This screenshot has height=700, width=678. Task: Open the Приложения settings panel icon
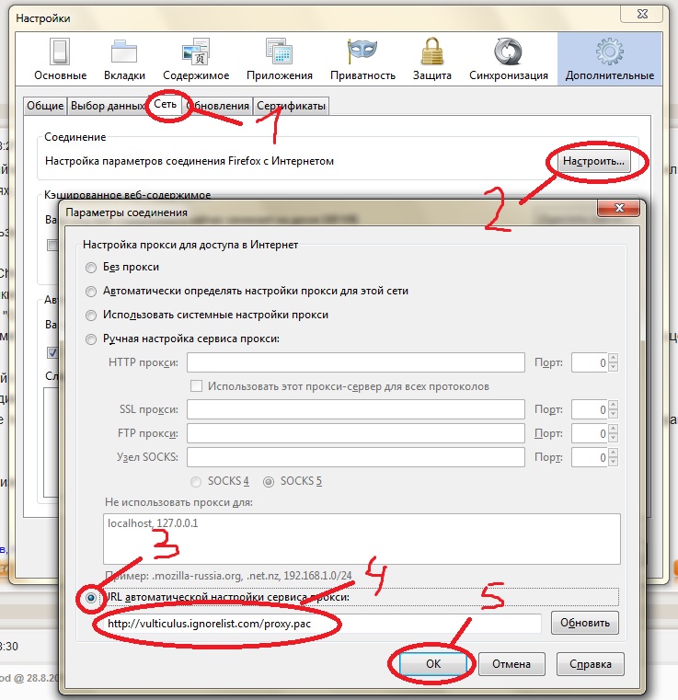279,53
